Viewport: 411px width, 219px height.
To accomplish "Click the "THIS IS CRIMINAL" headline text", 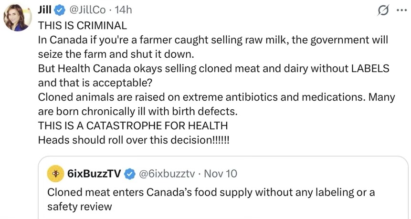I will pyautogui.click(x=83, y=25).
